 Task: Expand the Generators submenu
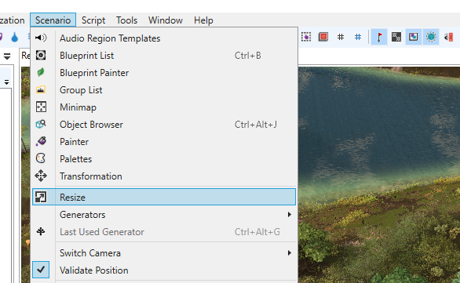pyautogui.click(x=164, y=215)
